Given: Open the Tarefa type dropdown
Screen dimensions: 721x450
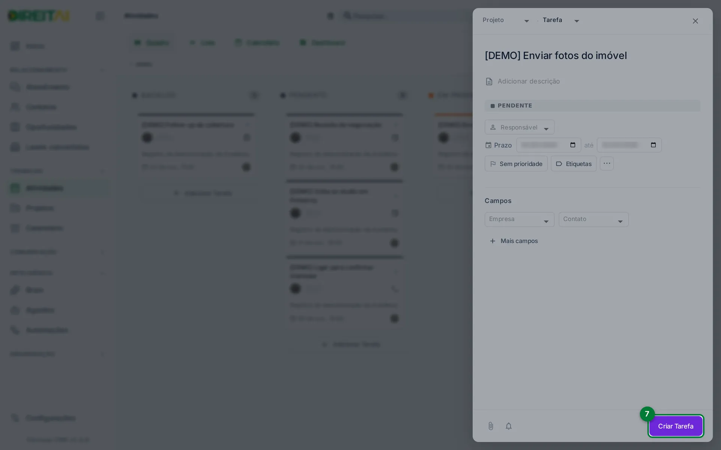Looking at the screenshot, I should 561,20.
